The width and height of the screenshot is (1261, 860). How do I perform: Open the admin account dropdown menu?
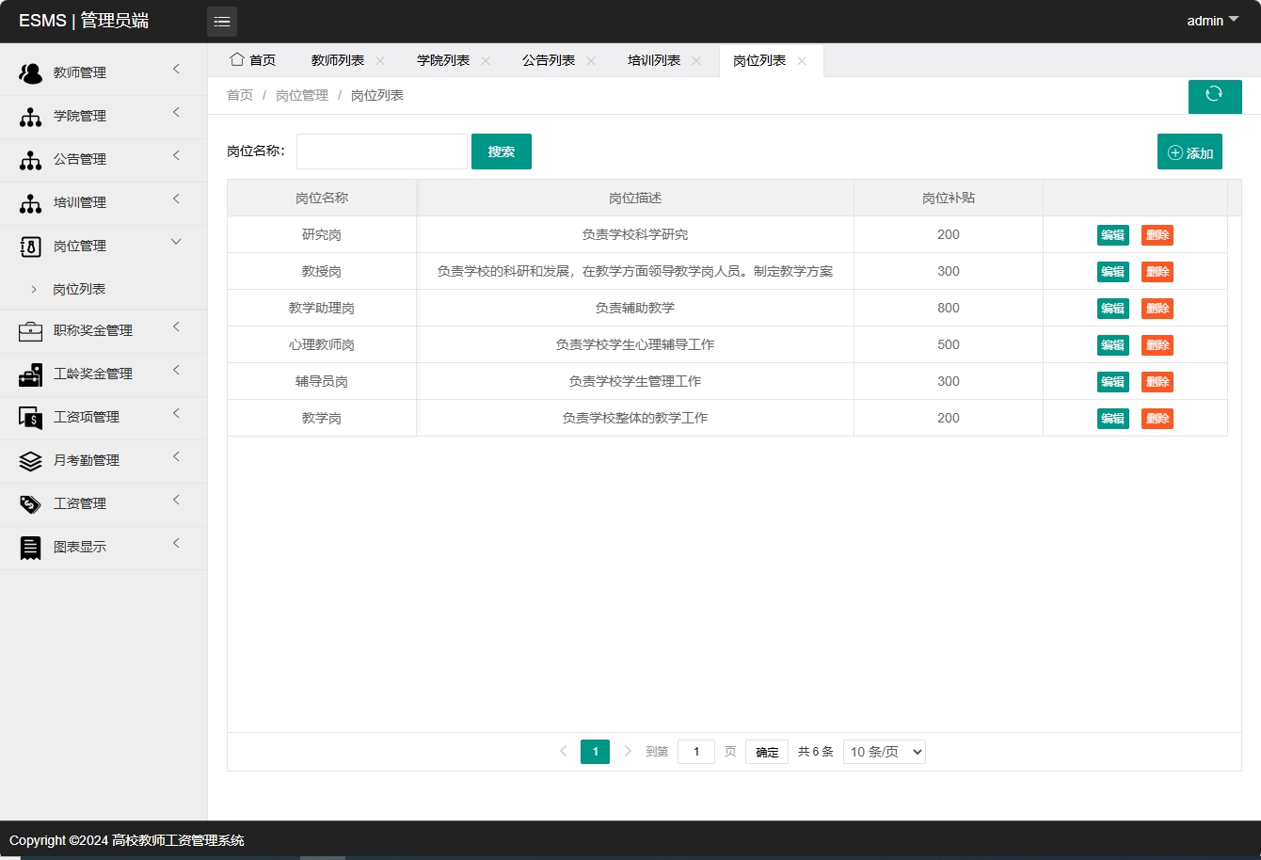tap(1212, 20)
